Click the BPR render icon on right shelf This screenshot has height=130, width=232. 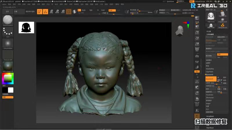(197, 18)
